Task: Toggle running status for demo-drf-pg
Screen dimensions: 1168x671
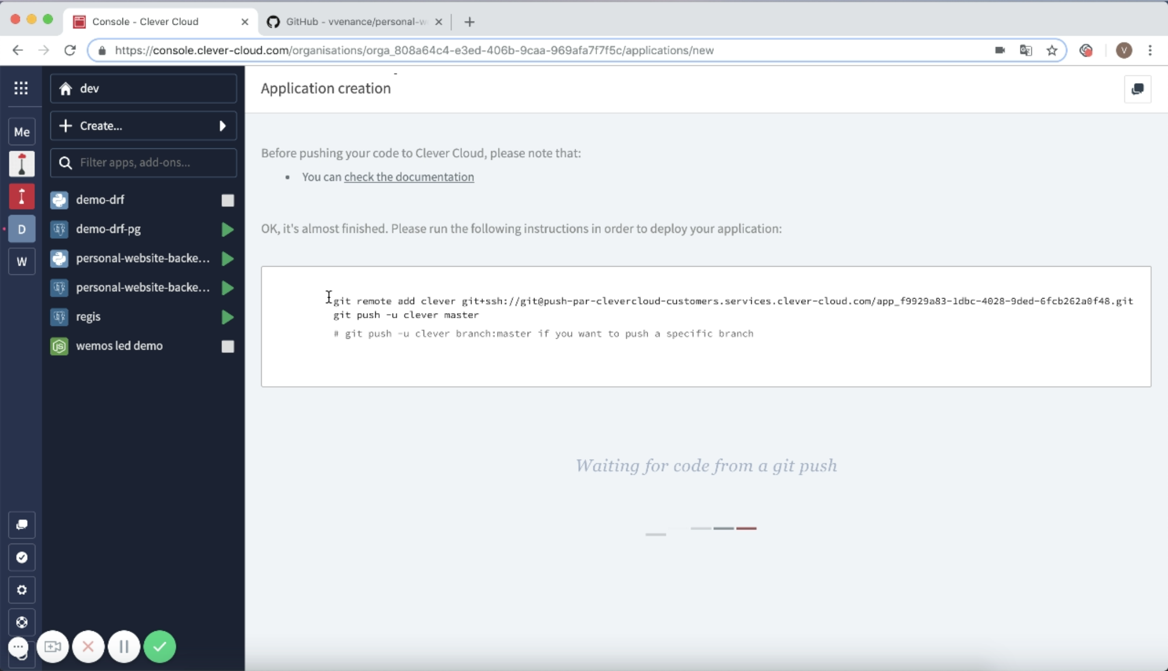Action: click(x=227, y=229)
